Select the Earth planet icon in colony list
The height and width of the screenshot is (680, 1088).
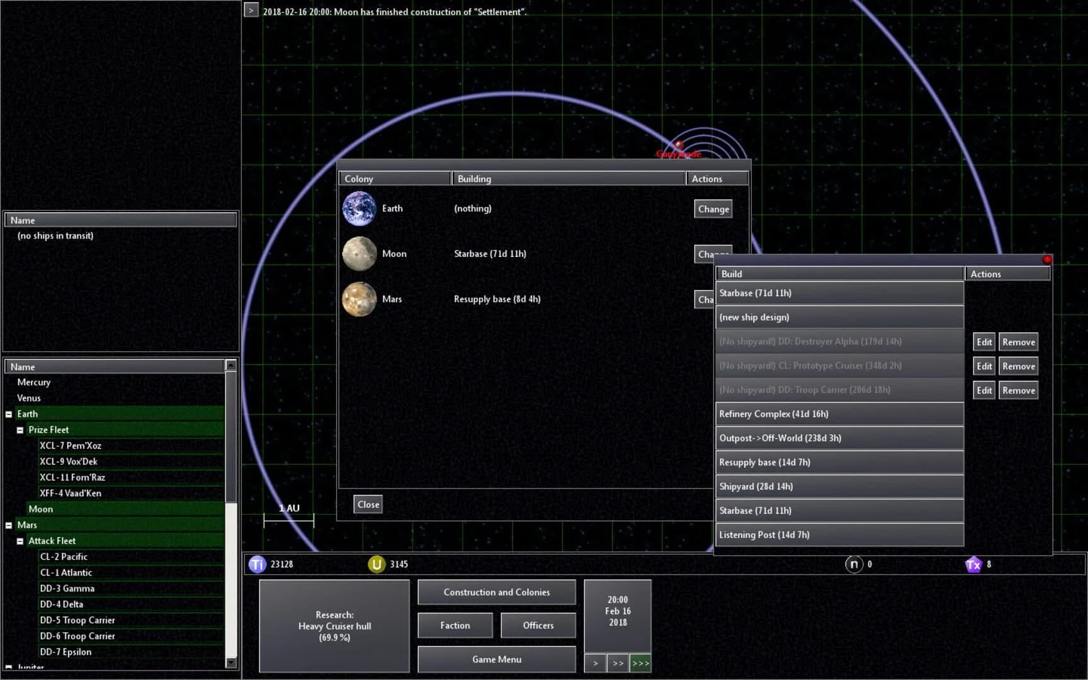(x=360, y=208)
